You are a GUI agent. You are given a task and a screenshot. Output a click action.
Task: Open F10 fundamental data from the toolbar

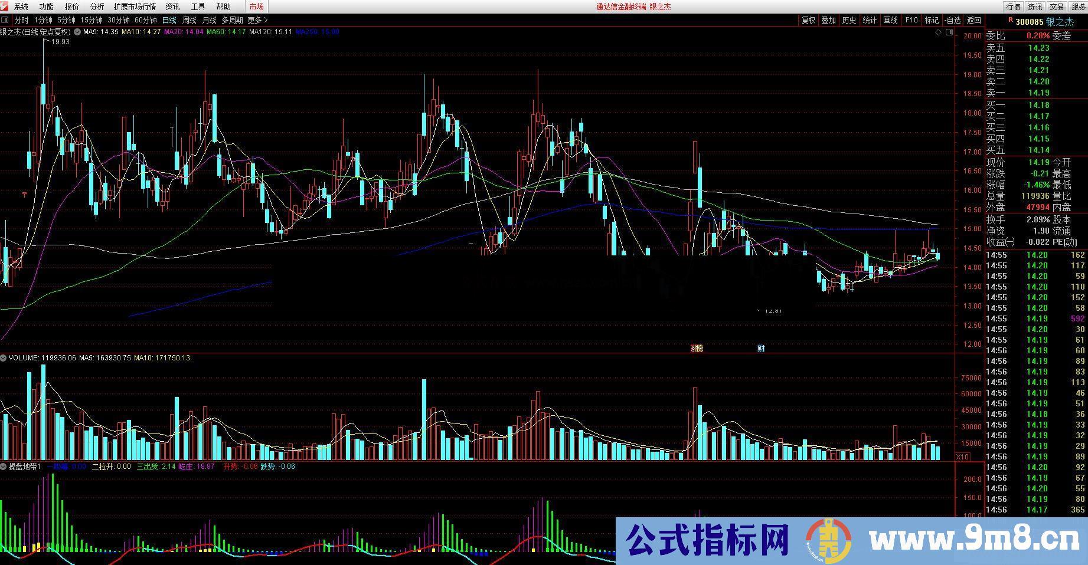(911, 19)
